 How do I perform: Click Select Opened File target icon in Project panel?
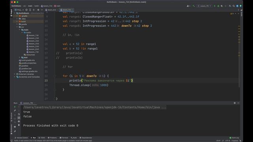[26, 10]
